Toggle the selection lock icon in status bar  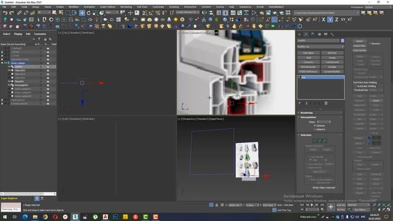[217, 205]
